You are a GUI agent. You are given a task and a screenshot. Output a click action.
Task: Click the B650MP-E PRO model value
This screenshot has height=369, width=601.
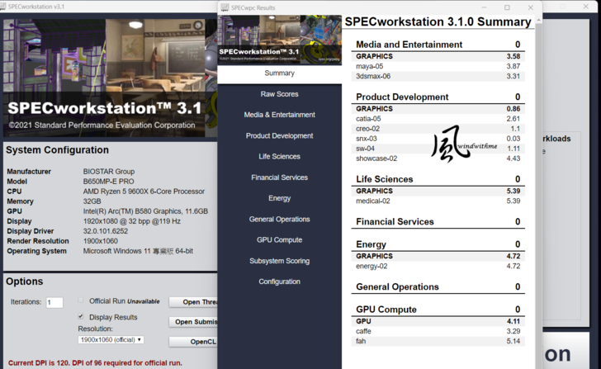coord(108,182)
